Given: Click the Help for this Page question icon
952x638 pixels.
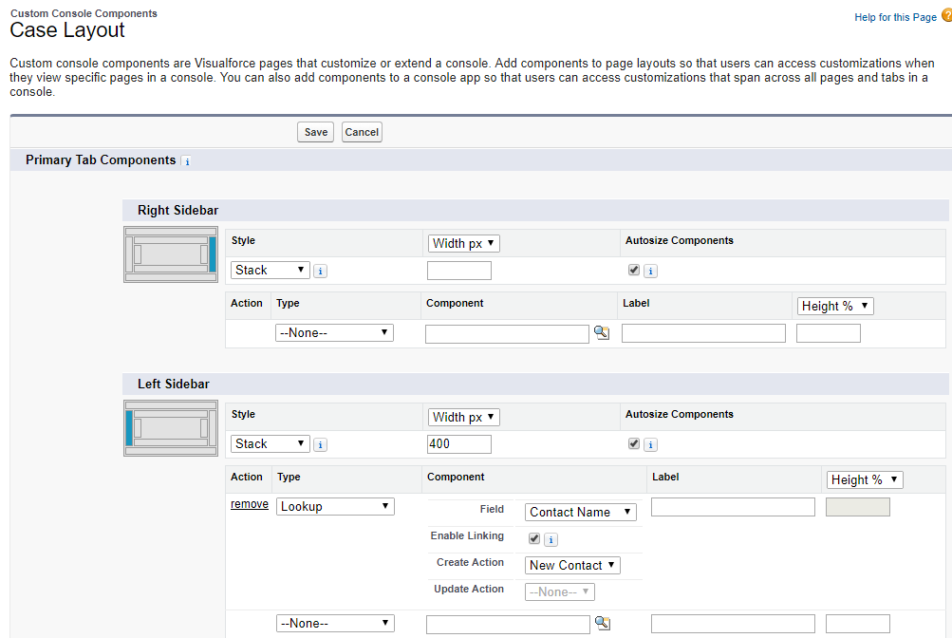Looking at the screenshot, I should [945, 16].
